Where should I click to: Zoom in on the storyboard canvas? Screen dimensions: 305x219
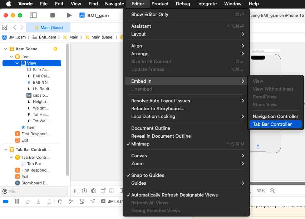[x=272, y=191]
